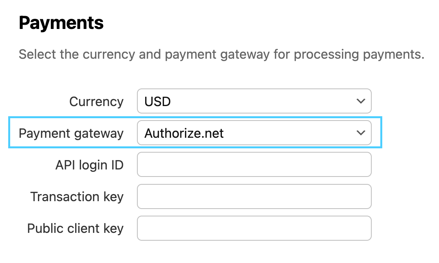Screen dimensions: 439x263
Task: Click the payment gateway description sentence
Action: (x=221, y=54)
